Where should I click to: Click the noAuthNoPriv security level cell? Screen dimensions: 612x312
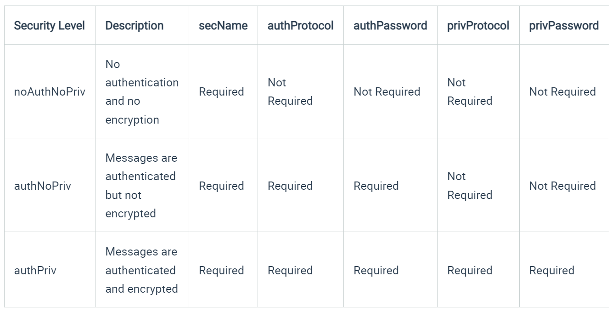(x=50, y=92)
